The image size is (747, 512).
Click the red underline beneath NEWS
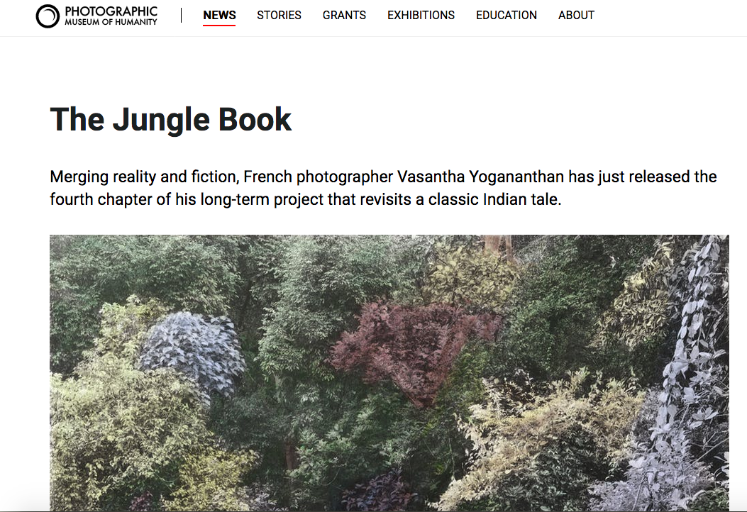[x=219, y=25]
